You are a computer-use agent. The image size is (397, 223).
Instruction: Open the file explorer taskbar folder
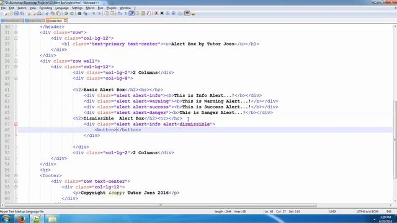[x=52, y=219]
